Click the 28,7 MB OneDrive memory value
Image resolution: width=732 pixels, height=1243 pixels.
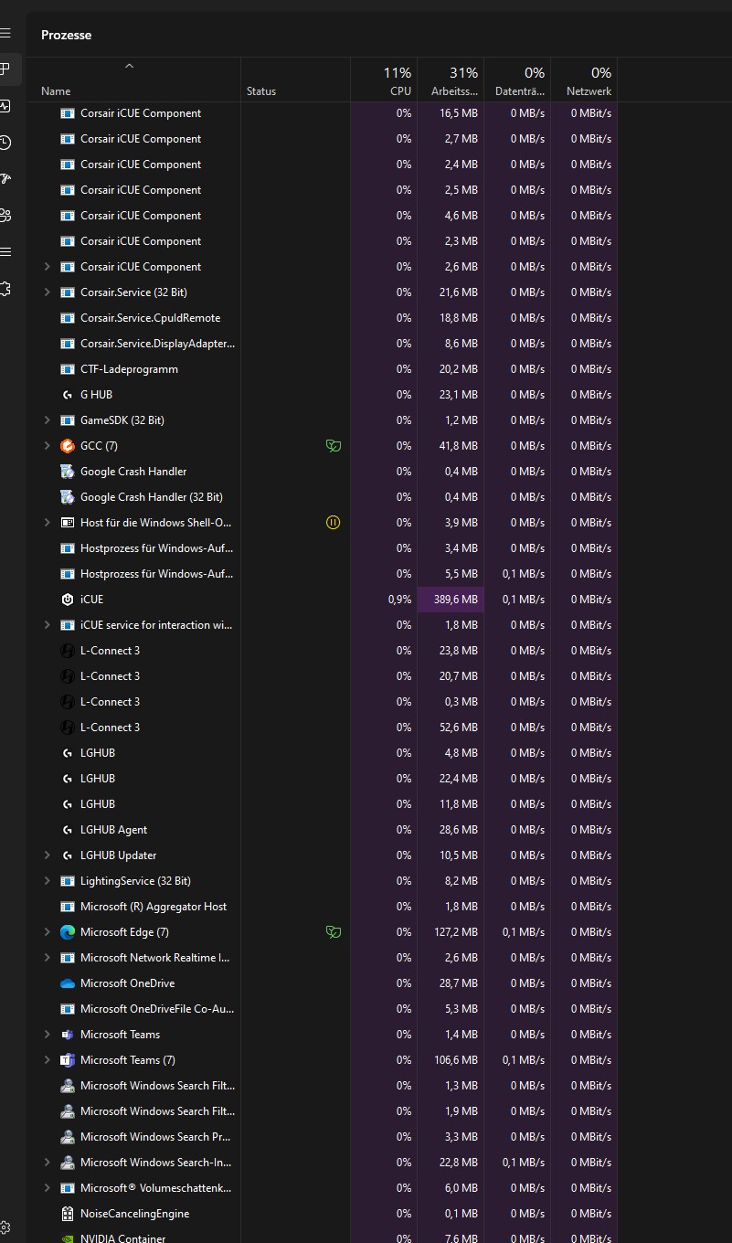click(459, 983)
